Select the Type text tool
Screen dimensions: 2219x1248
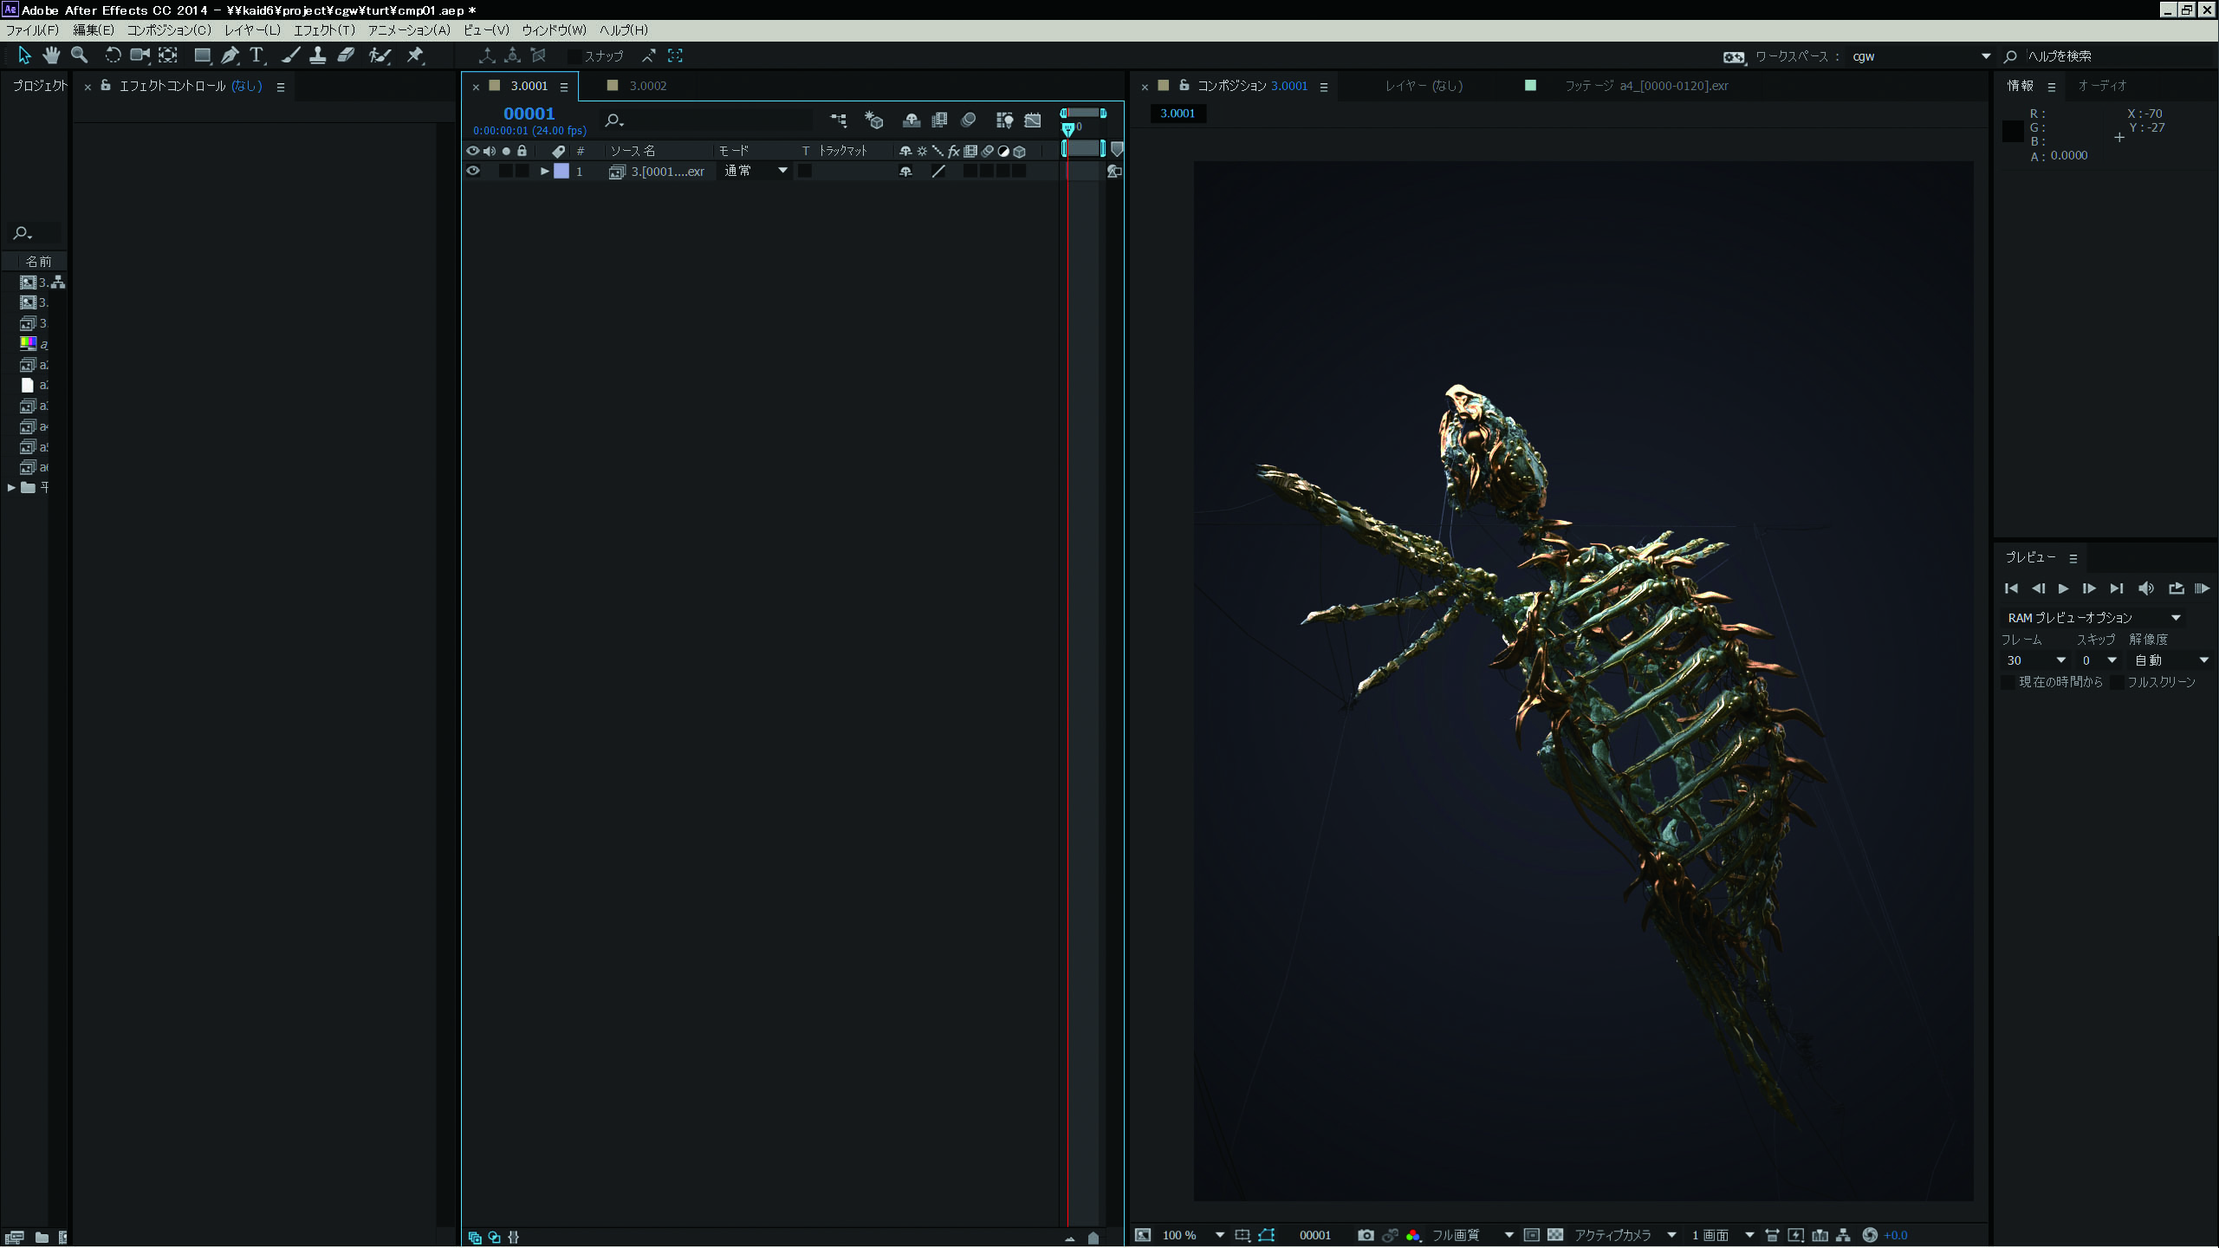click(x=257, y=55)
